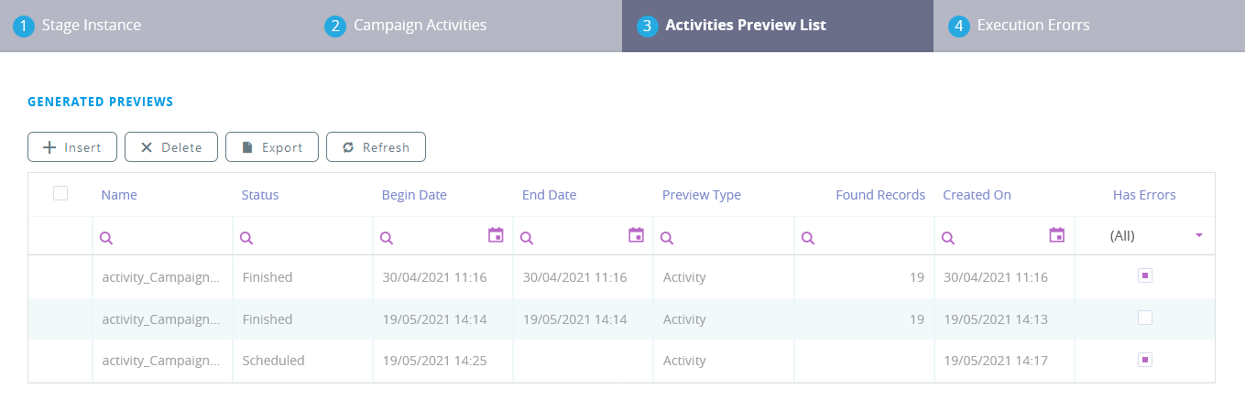Viewport: 1245px width, 410px height.
Task: Click the magnifier icon in Status filter
Action: click(x=246, y=238)
